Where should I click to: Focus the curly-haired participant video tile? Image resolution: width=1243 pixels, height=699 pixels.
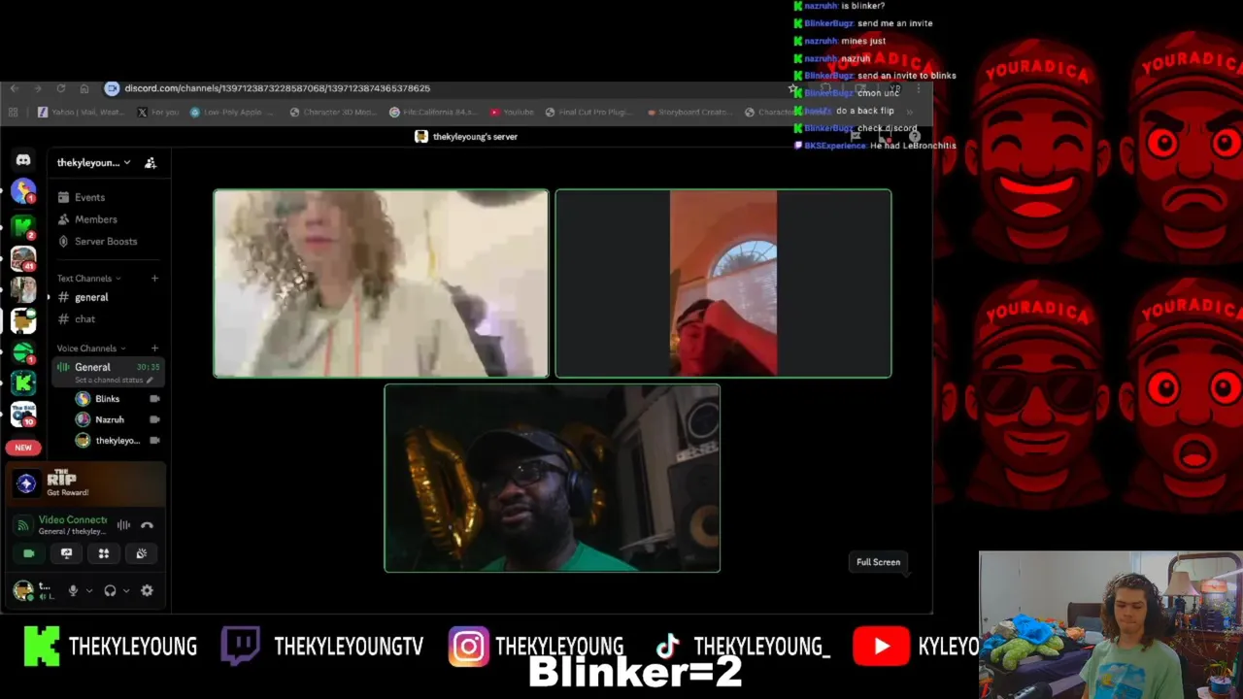pos(381,283)
